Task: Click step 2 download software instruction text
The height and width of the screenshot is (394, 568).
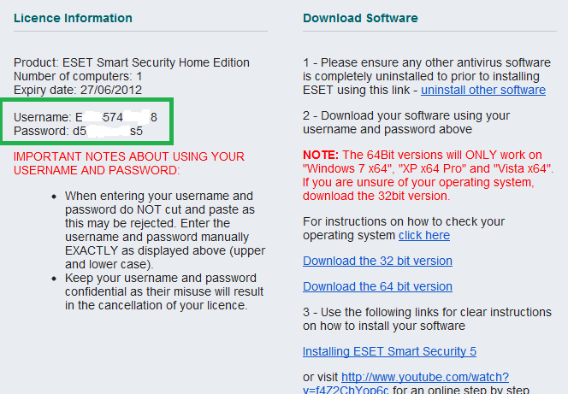Action: [x=406, y=122]
